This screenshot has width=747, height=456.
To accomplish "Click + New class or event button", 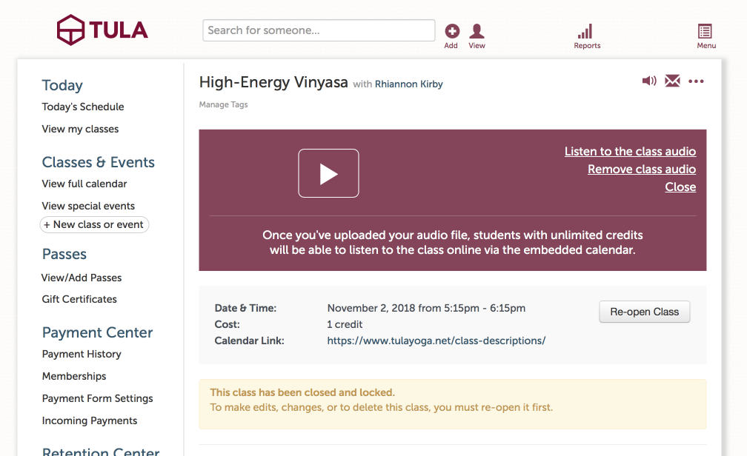I will [x=94, y=224].
